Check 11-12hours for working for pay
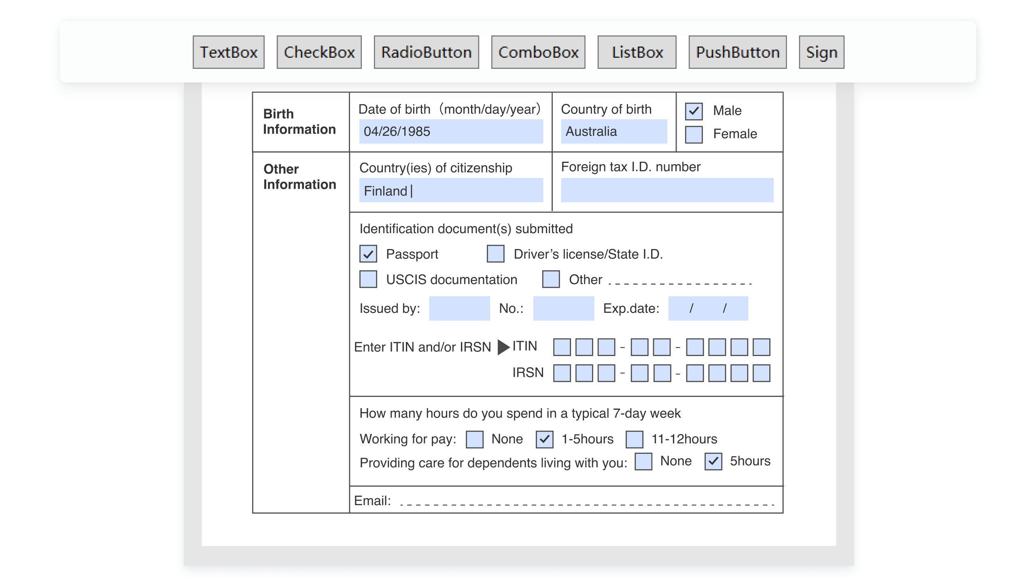1036x582 pixels. coord(635,439)
